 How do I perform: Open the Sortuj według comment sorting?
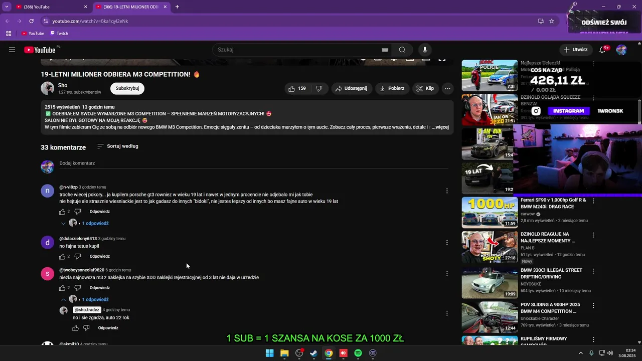pos(117,146)
